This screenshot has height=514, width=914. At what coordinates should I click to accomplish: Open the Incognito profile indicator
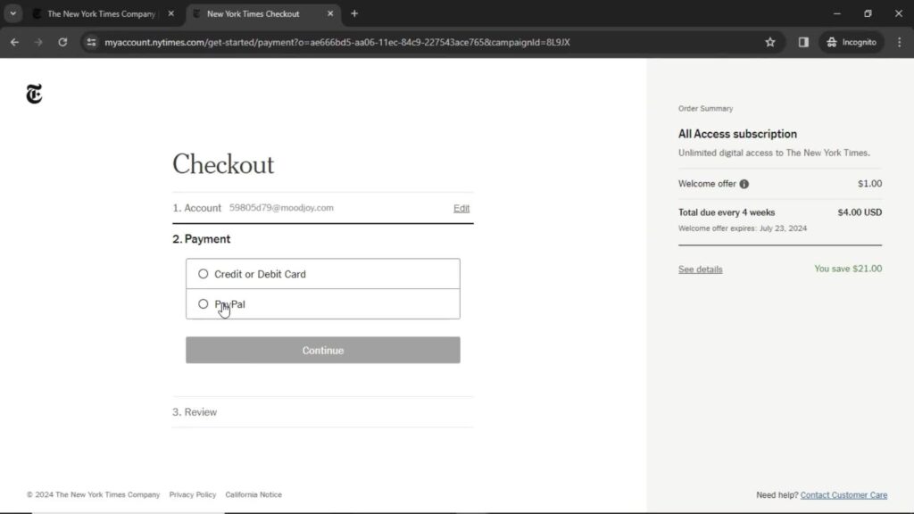(x=852, y=42)
